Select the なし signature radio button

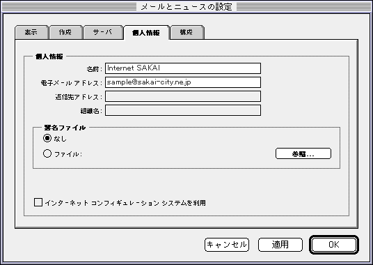coord(47,138)
